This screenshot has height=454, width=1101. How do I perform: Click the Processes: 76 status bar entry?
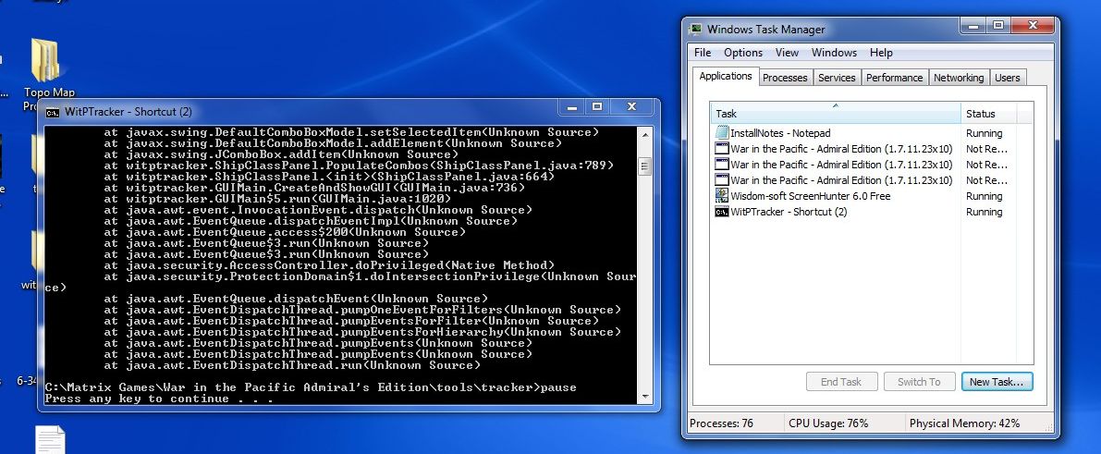721,423
